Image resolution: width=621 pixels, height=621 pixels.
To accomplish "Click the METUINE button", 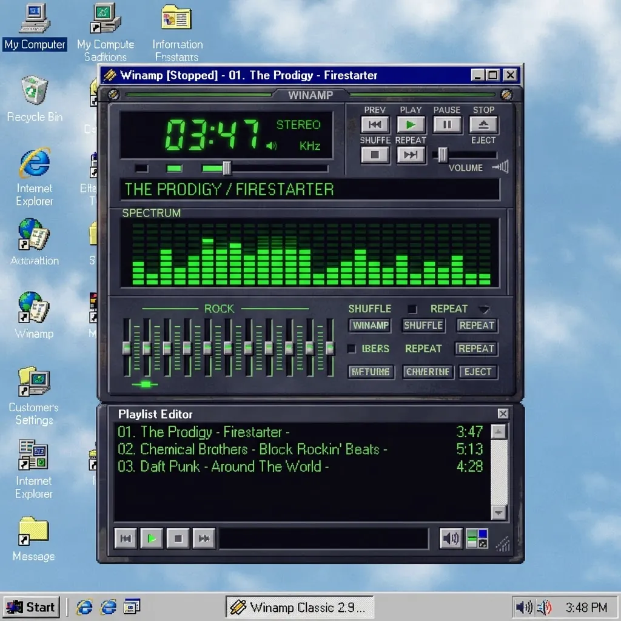I will (x=371, y=372).
